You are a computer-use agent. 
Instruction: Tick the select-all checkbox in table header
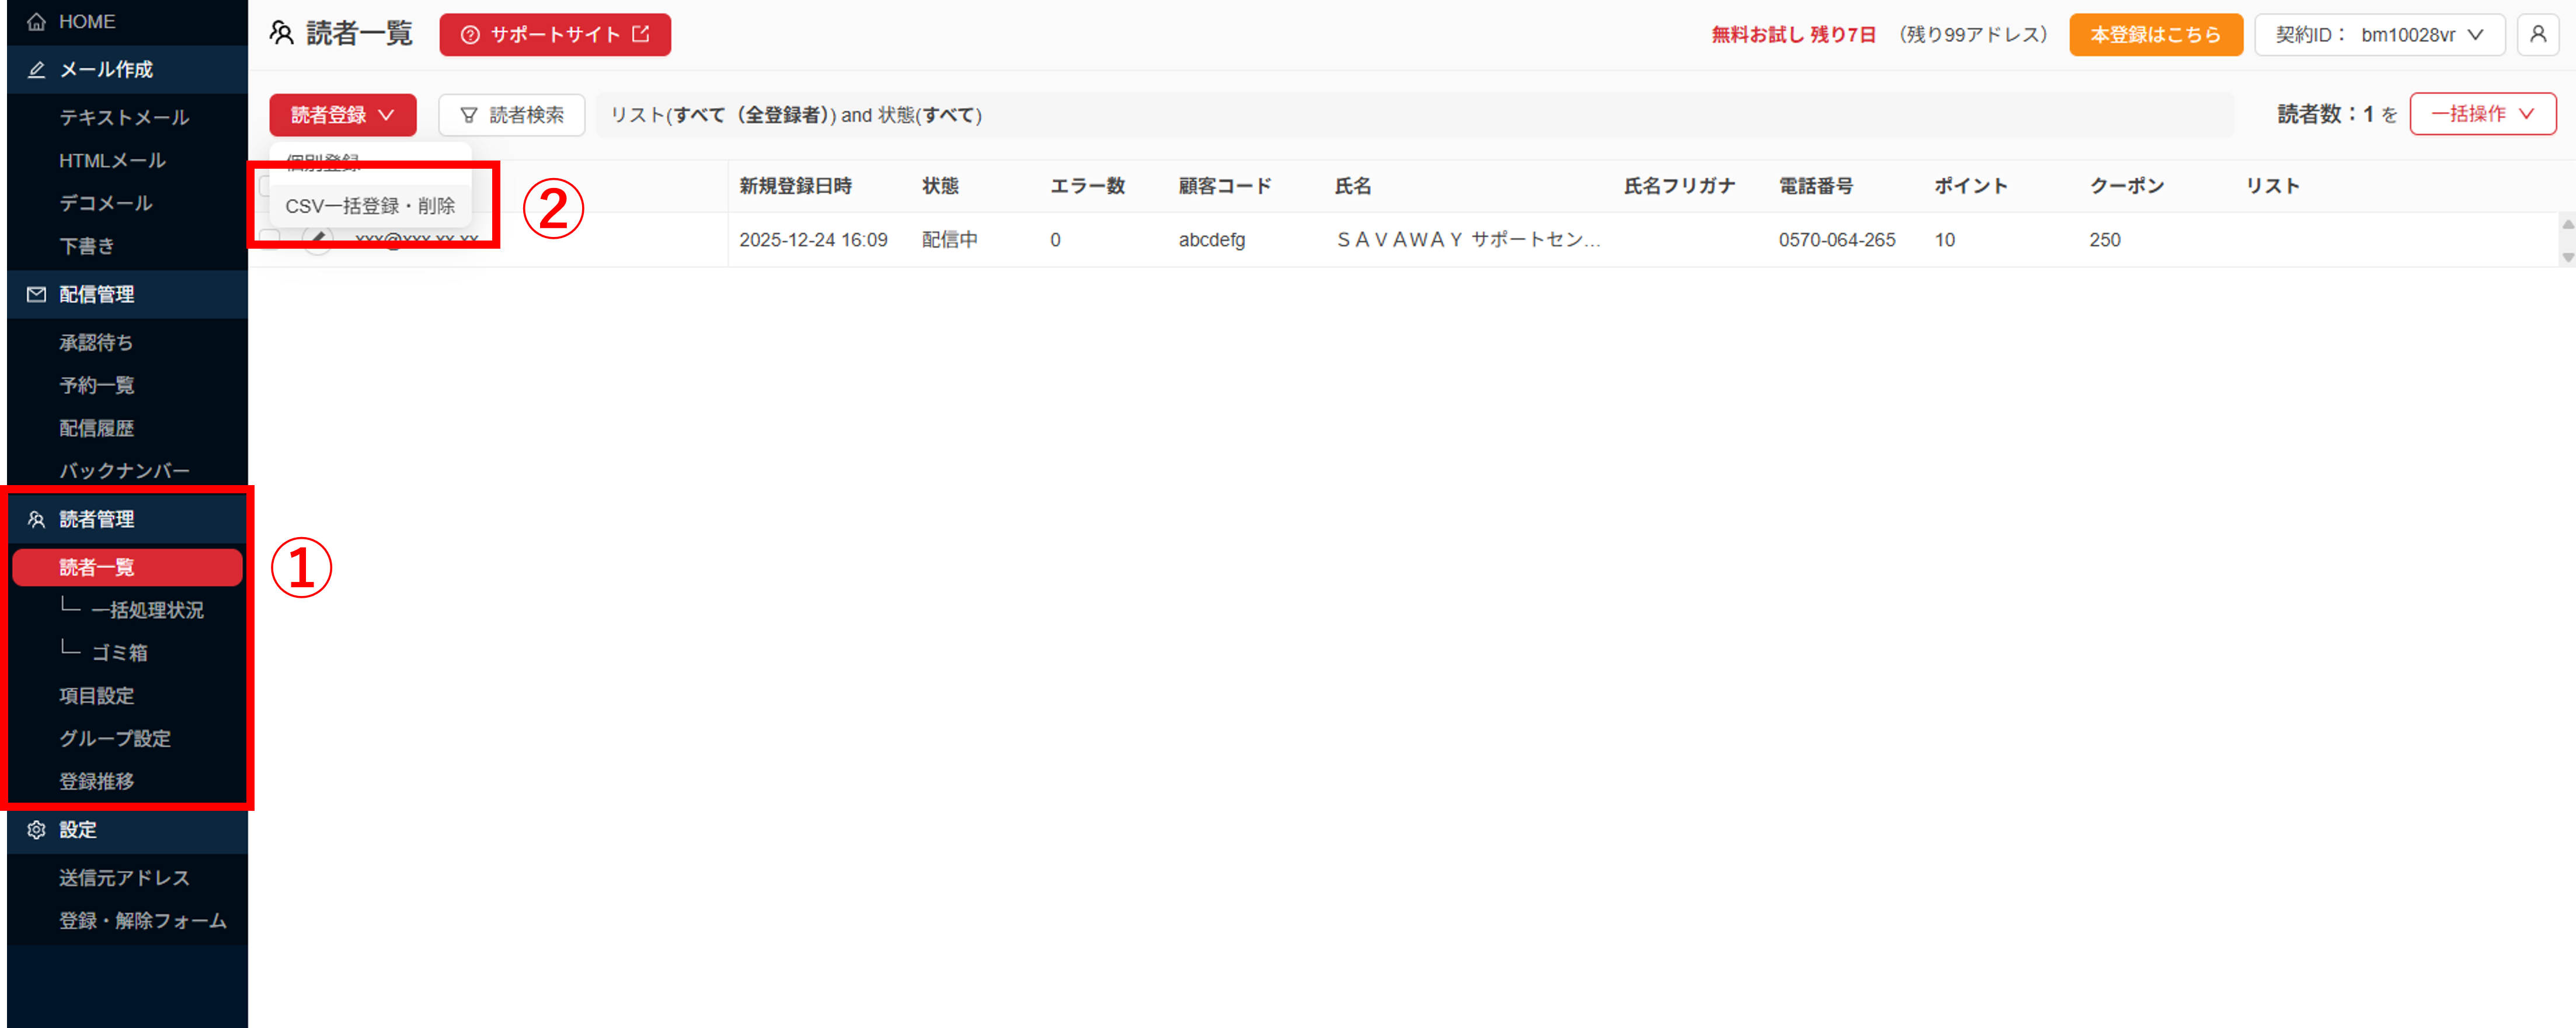coord(264,186)
